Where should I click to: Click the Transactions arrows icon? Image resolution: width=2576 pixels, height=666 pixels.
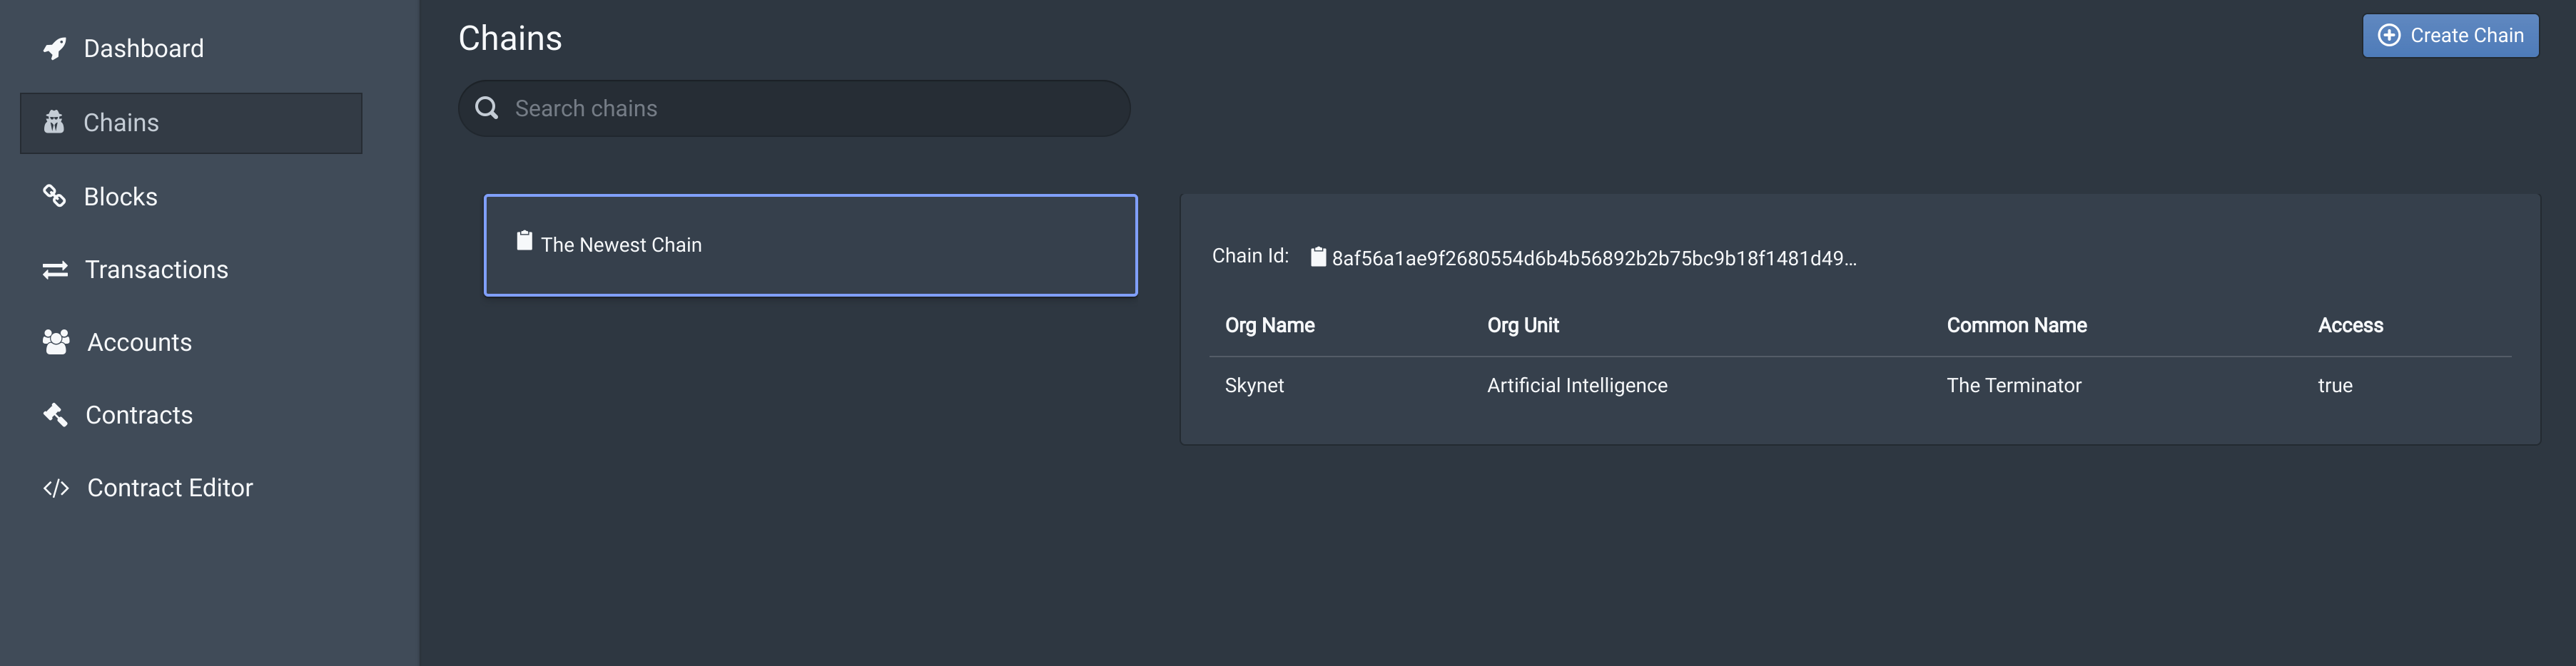pyautogui.click(x=55, y=269)
